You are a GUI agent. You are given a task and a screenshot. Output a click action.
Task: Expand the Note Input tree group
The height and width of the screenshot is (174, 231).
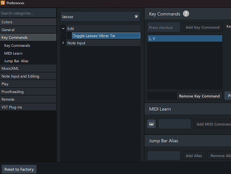[63, 43]
